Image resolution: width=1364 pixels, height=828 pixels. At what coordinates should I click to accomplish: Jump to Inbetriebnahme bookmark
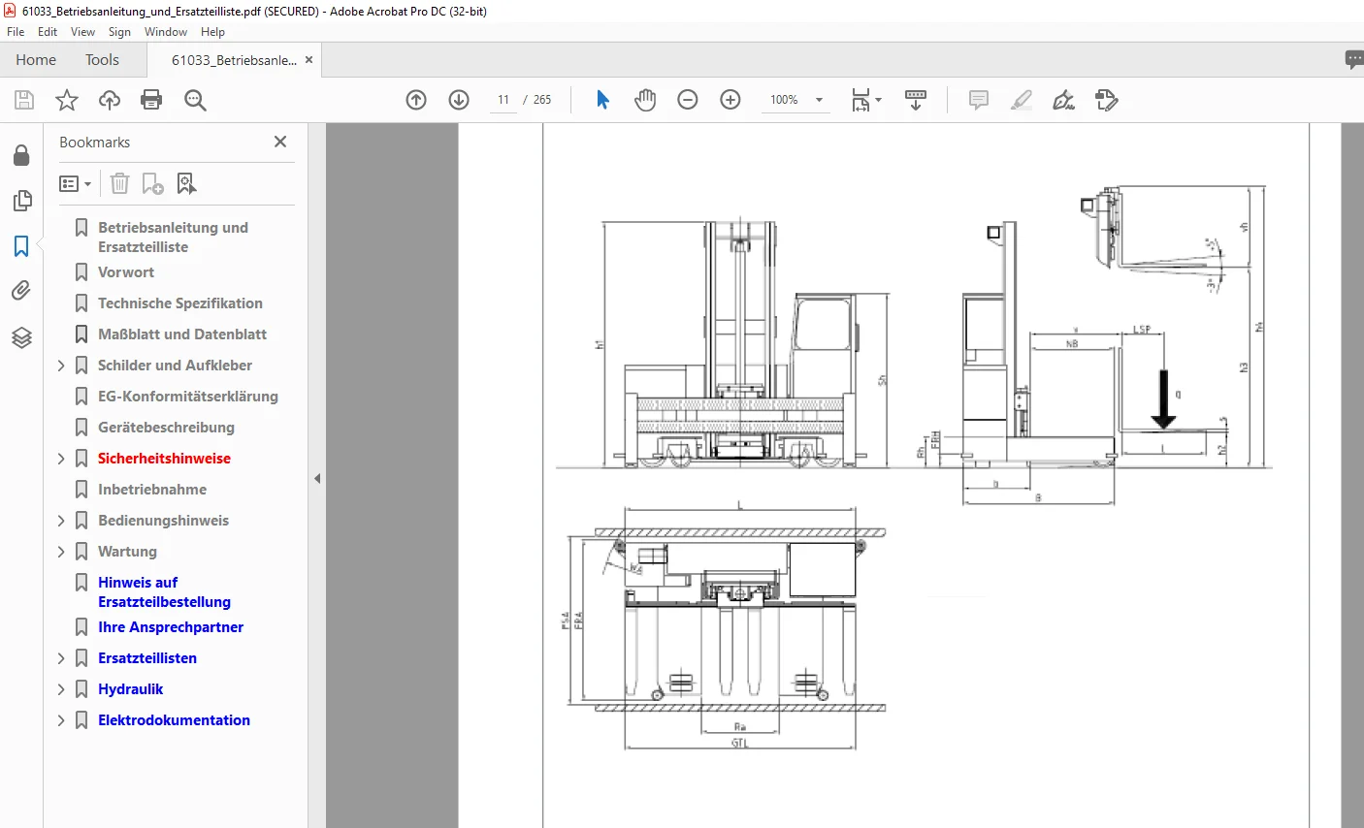pos(152,490)
